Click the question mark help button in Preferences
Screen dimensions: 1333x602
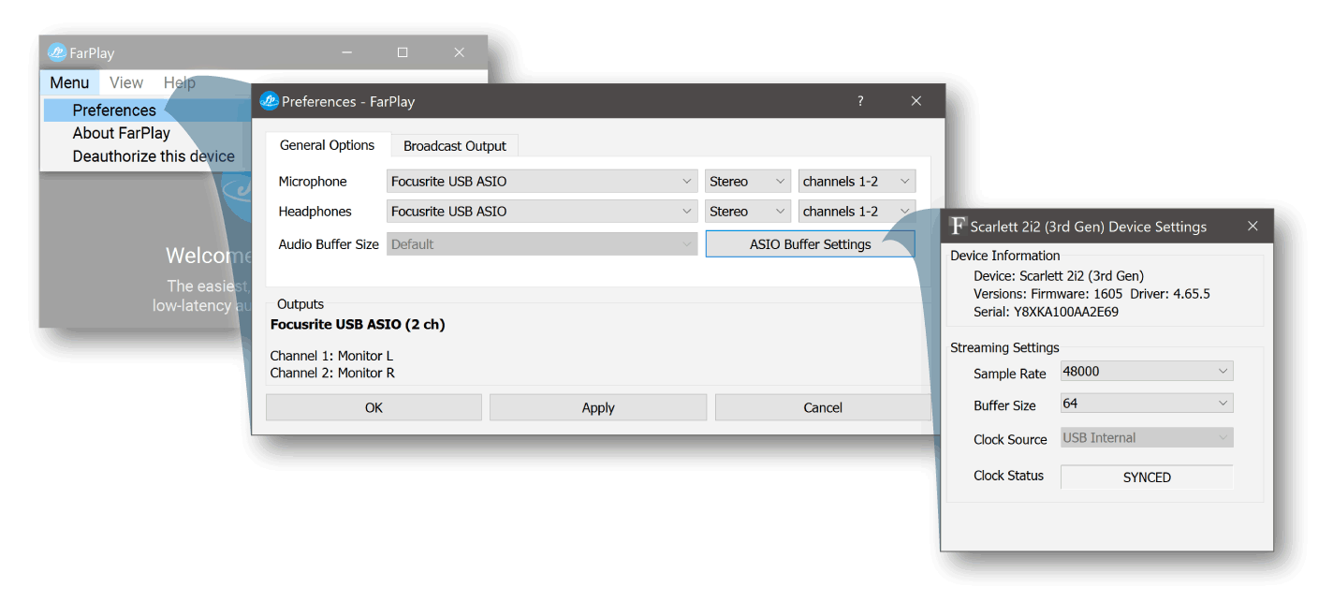click(x=860, y=101)
